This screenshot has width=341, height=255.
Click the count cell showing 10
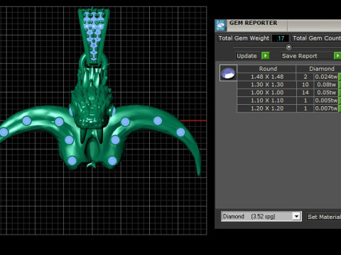305,84
